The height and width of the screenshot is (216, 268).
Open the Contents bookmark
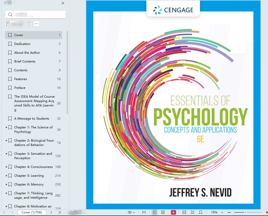pos(21,70)
